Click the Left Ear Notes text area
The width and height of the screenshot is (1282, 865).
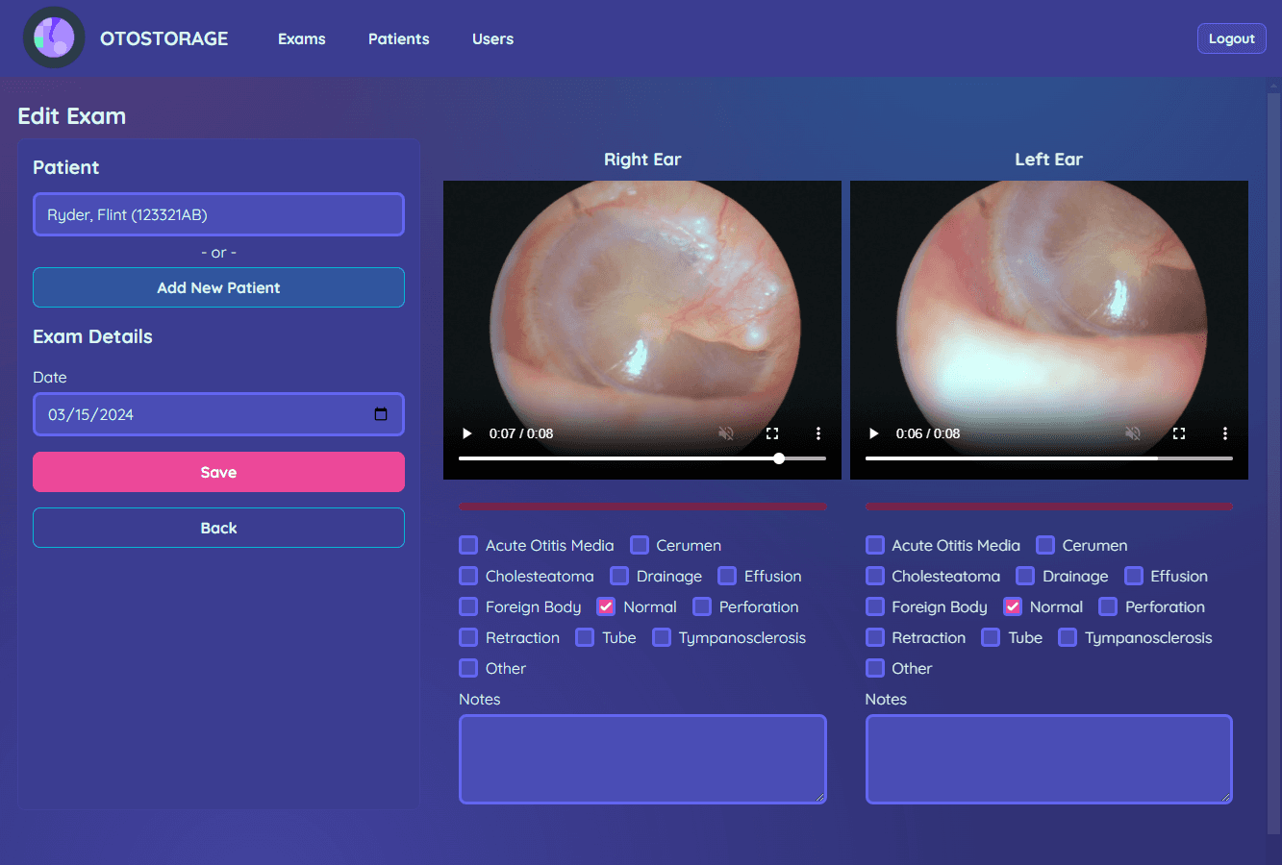click(1049, 759)
